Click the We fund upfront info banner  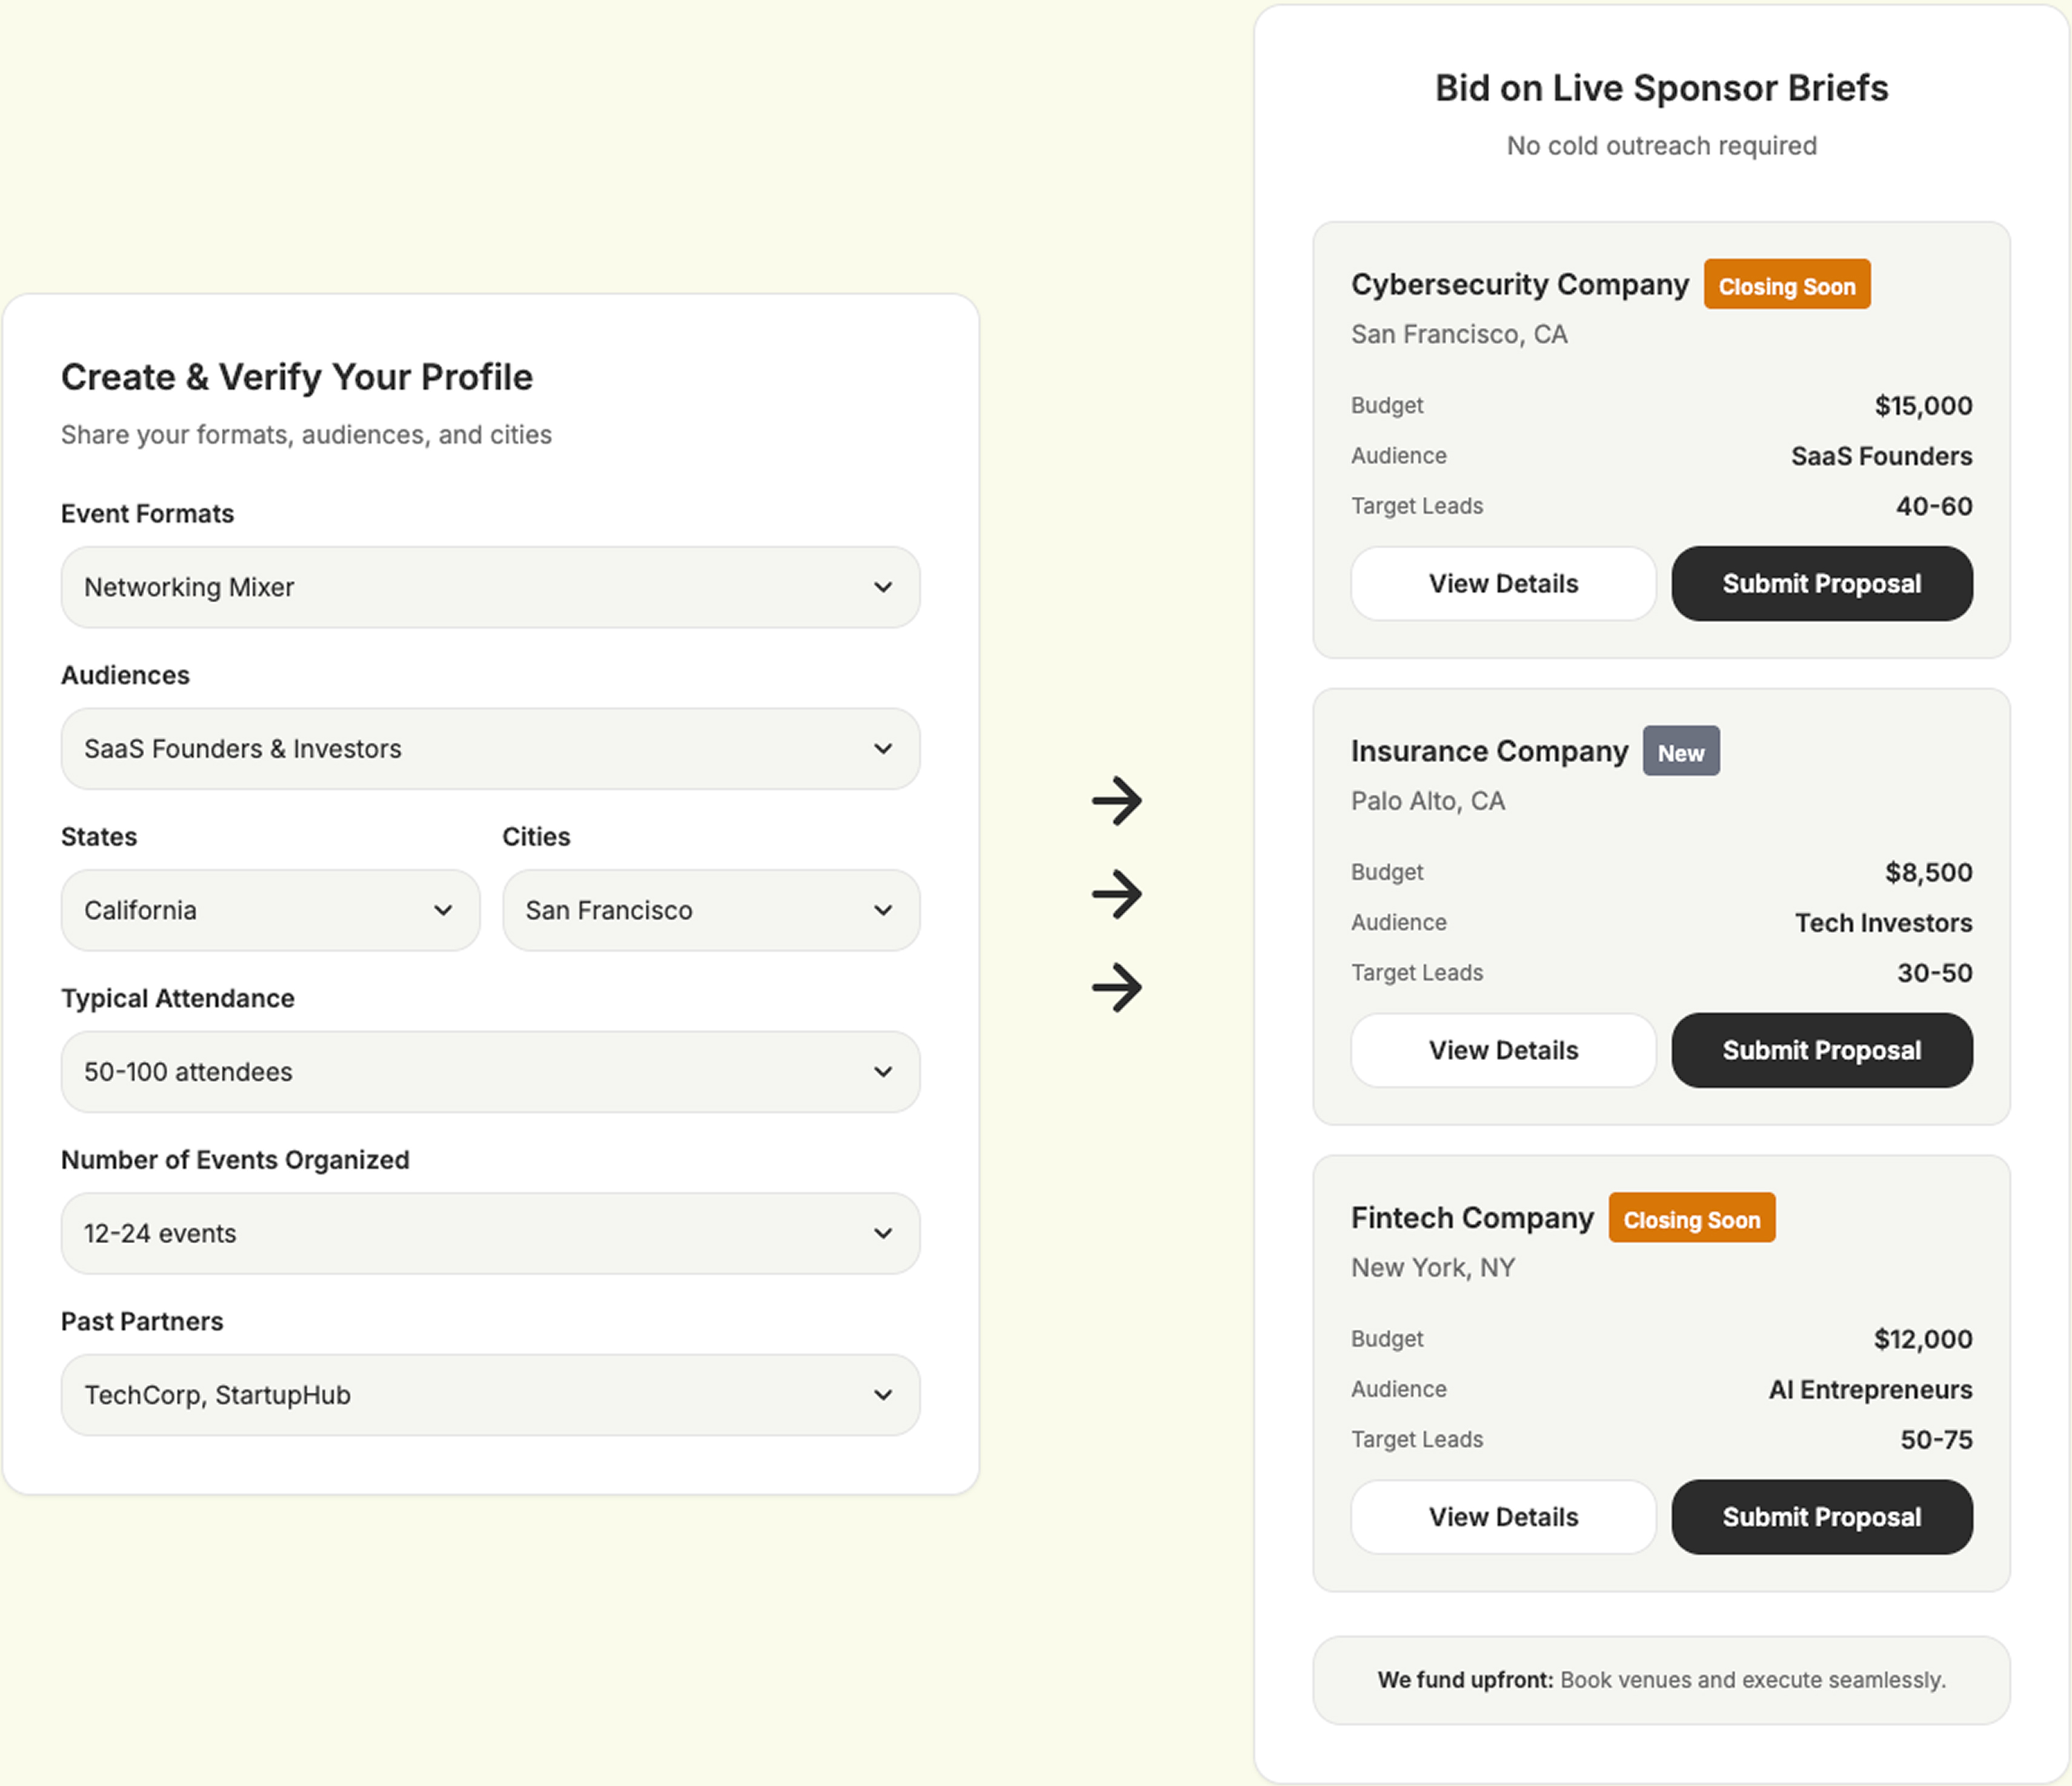[x=1661, y=1680]
